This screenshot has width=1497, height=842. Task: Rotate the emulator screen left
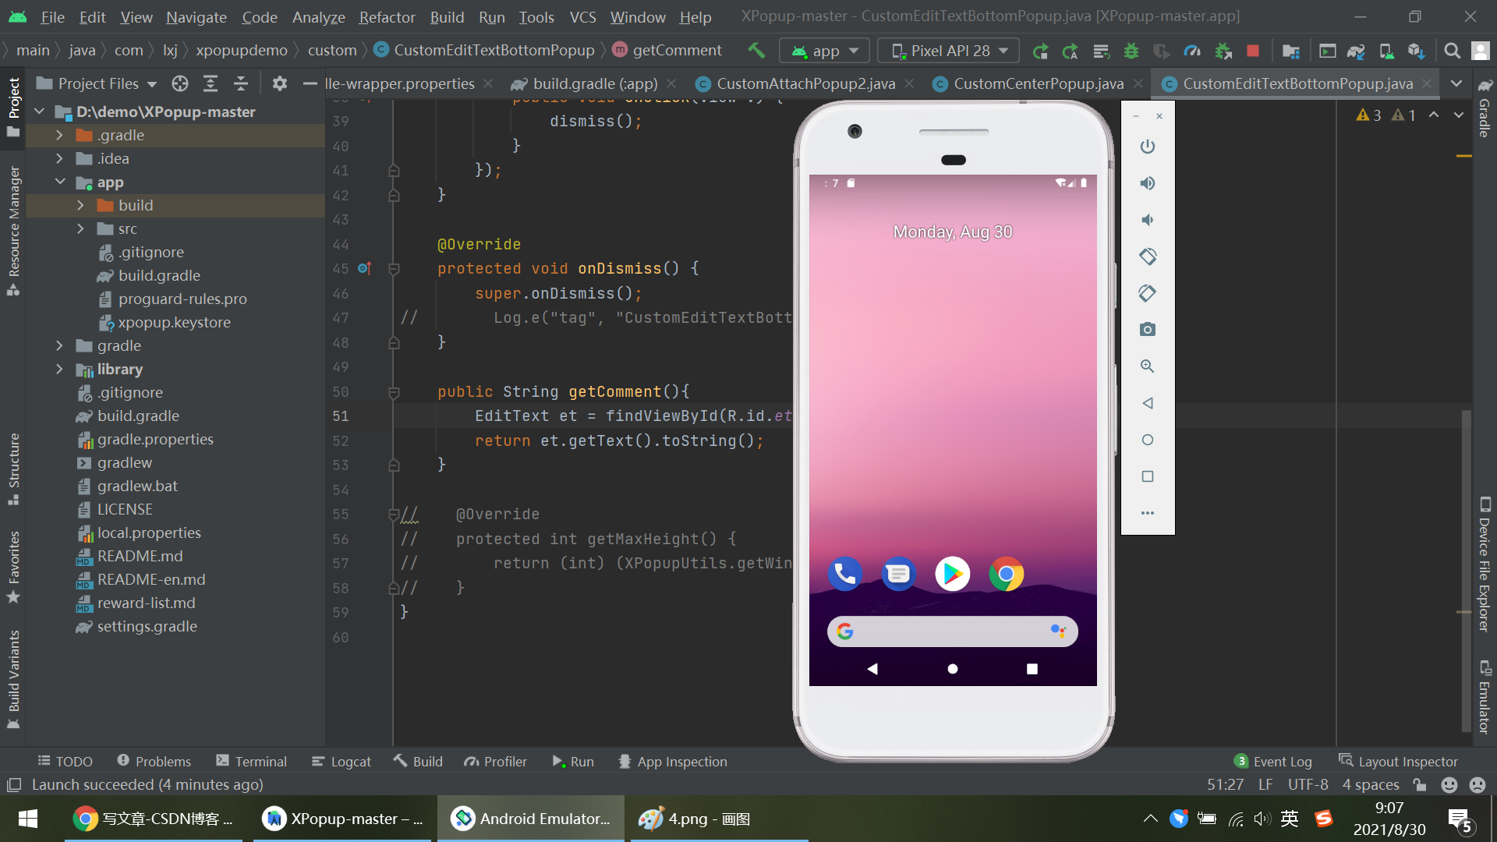coord(1147,256)
